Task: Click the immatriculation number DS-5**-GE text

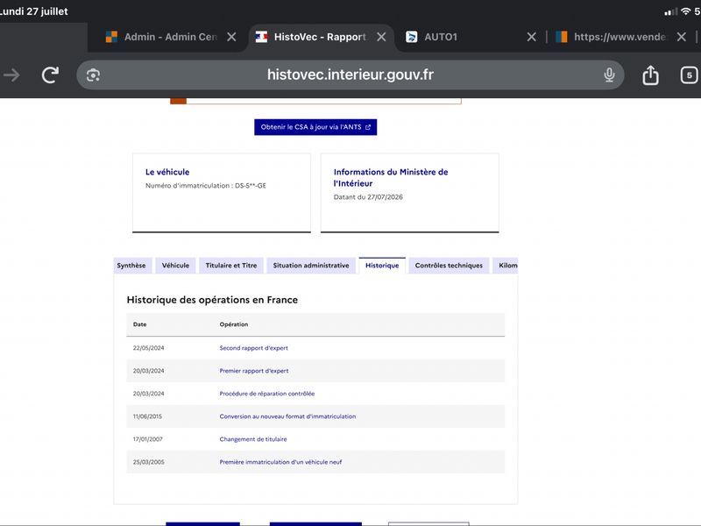Action: pyautogui.click(x=251, y=186)
